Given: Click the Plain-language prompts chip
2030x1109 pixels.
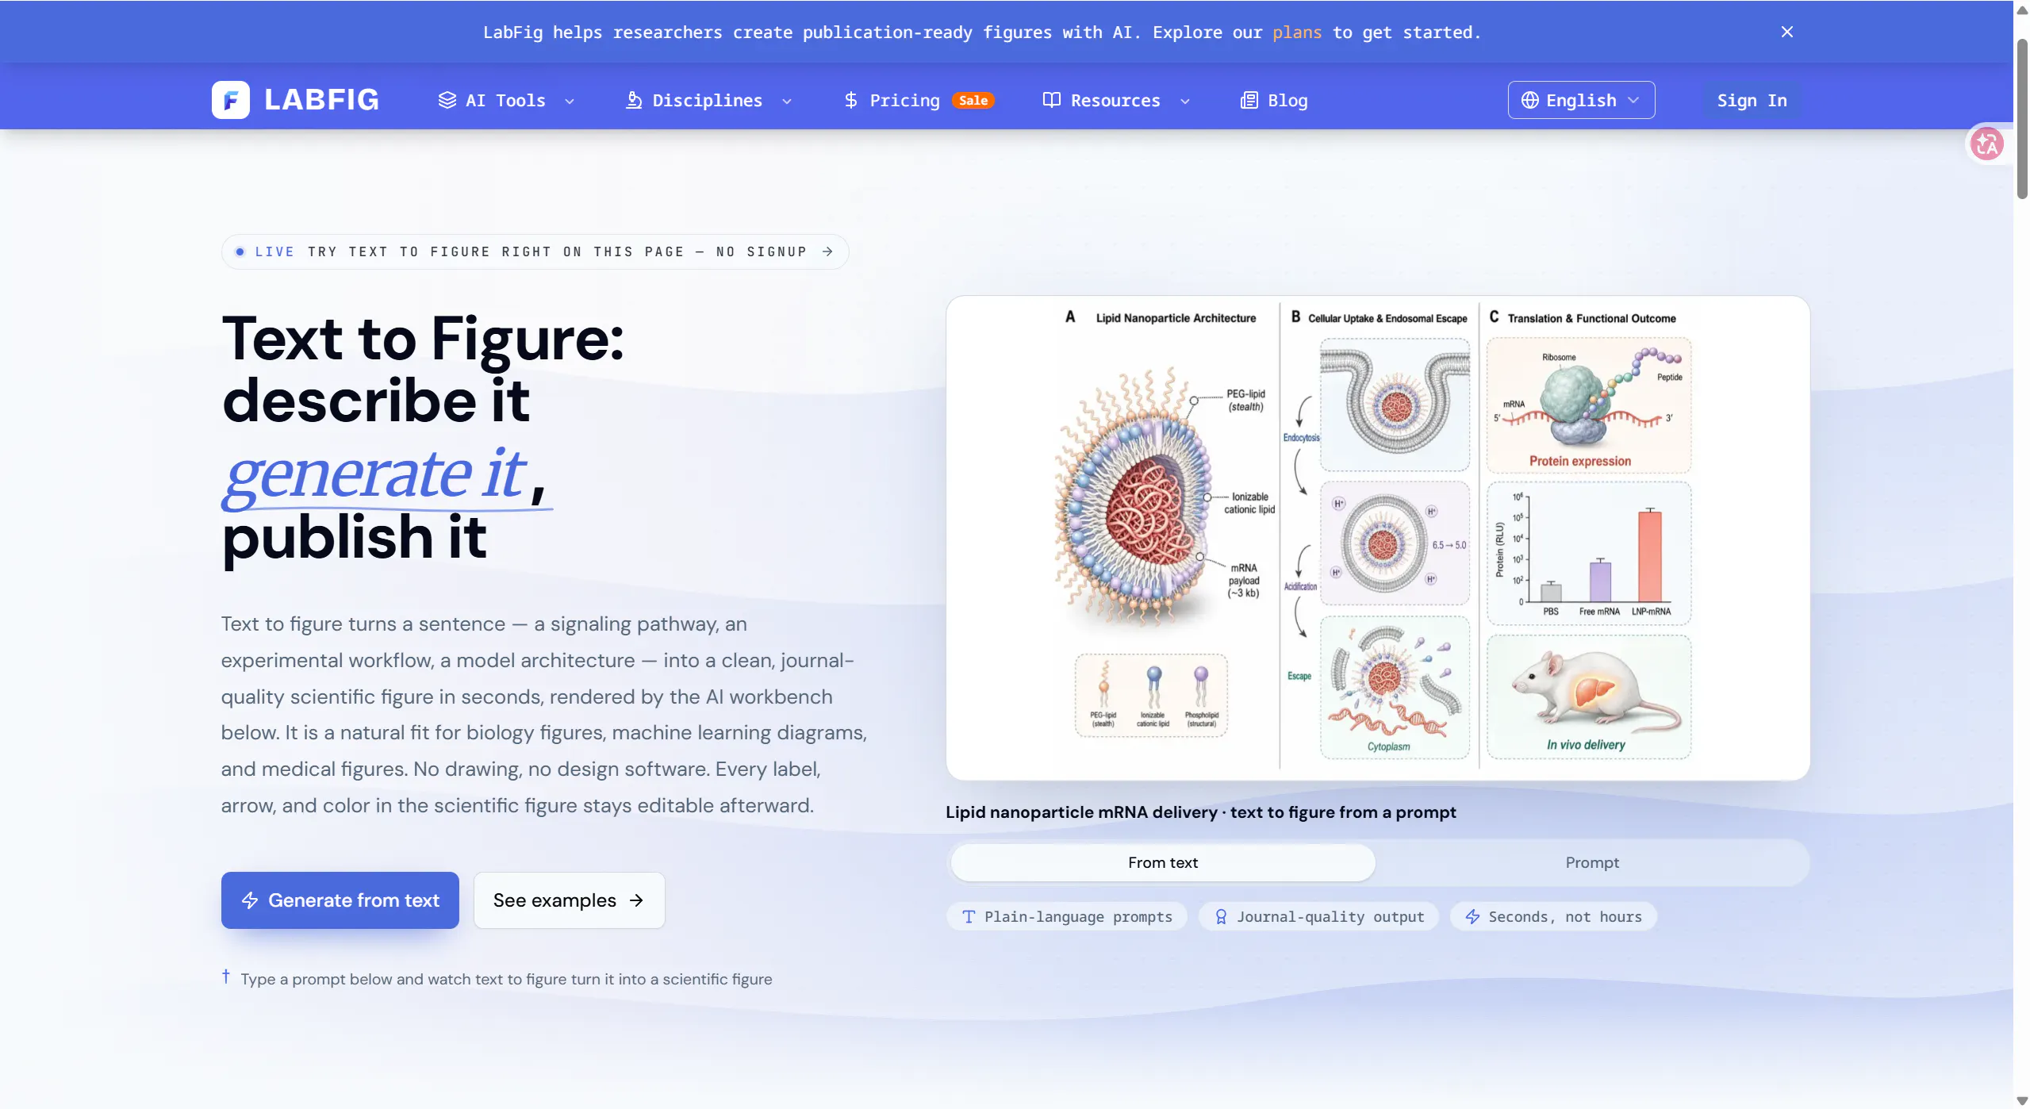Looking at the screenshot, I should pyautogui.click(x=1066, y=917).
